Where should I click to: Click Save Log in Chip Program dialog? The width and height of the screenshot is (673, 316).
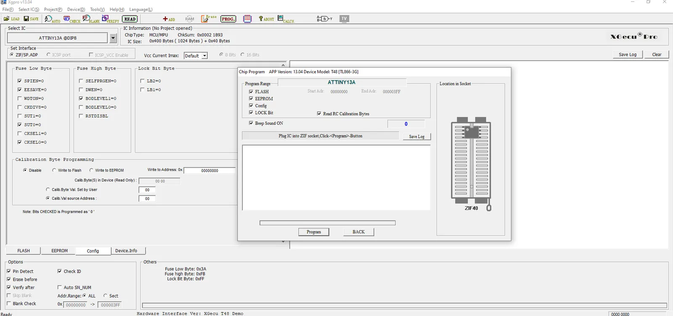pyautogui.click(x=417, y=137)
